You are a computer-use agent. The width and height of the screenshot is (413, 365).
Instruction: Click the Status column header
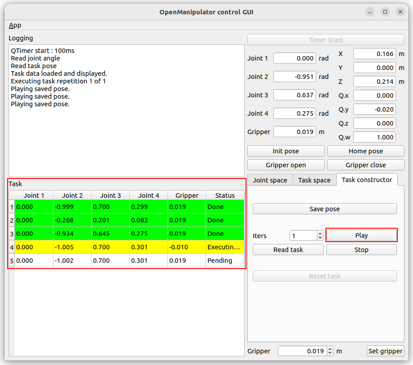tap(225, 195)
